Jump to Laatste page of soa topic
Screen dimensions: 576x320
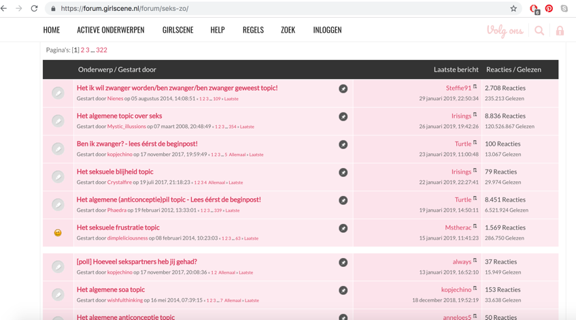pos(252,300)
